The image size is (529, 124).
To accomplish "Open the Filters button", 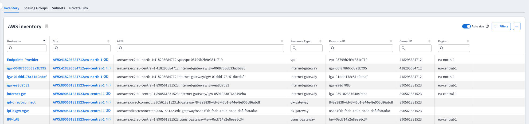I will tap(501, 26).
